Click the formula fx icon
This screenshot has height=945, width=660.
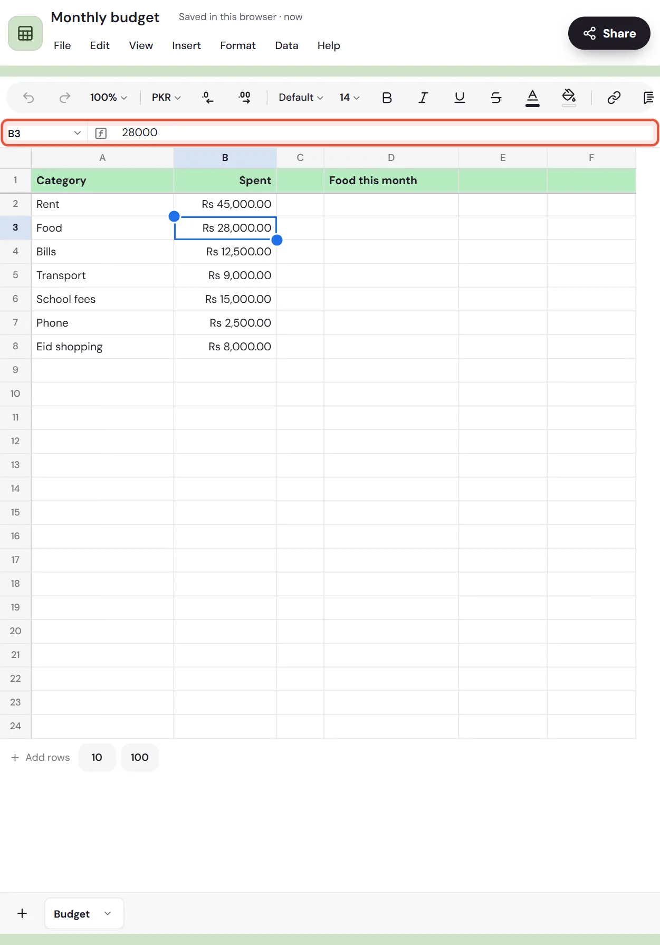101,133
